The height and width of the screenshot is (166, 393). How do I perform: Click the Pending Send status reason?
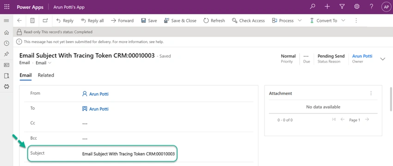[331, 56]
